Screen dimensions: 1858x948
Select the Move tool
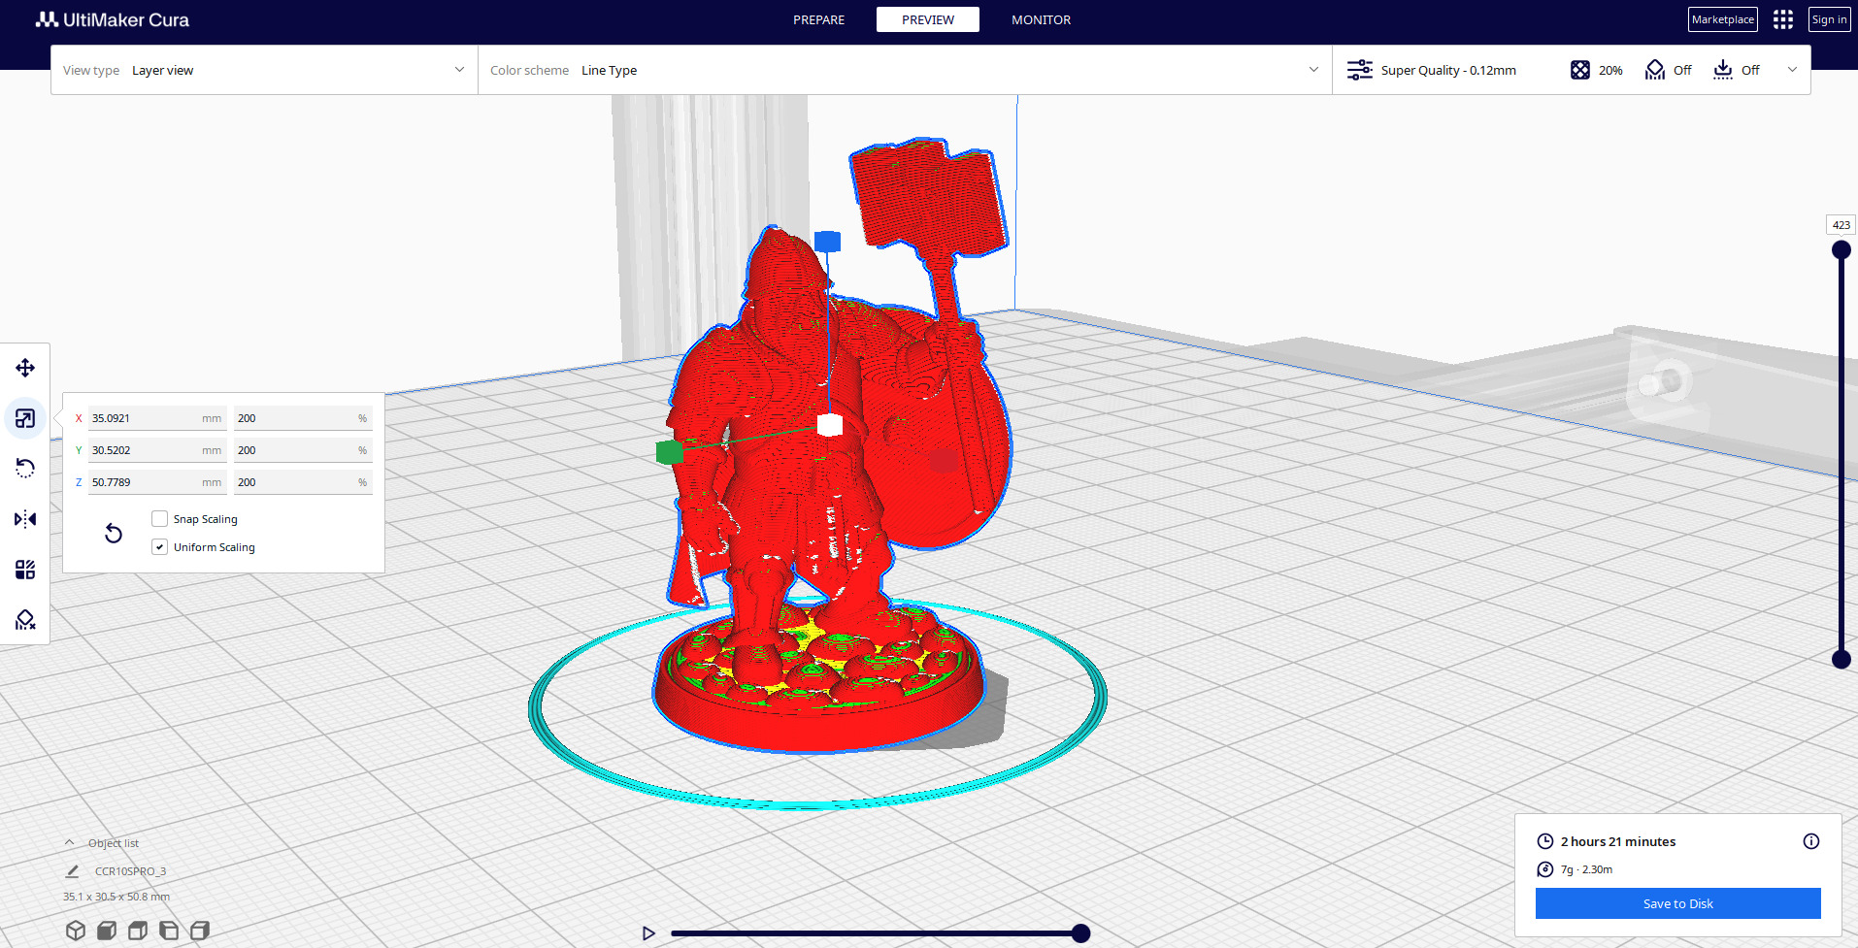tap(25, 368)
